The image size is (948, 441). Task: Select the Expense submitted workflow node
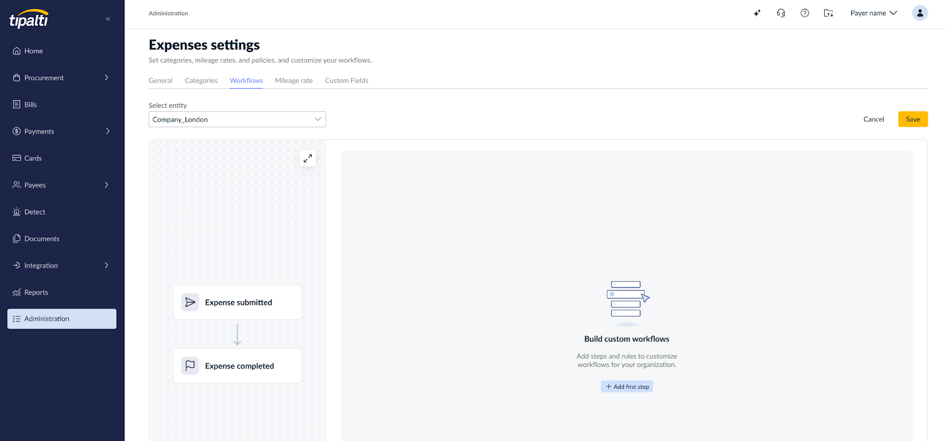pos(238,302)
